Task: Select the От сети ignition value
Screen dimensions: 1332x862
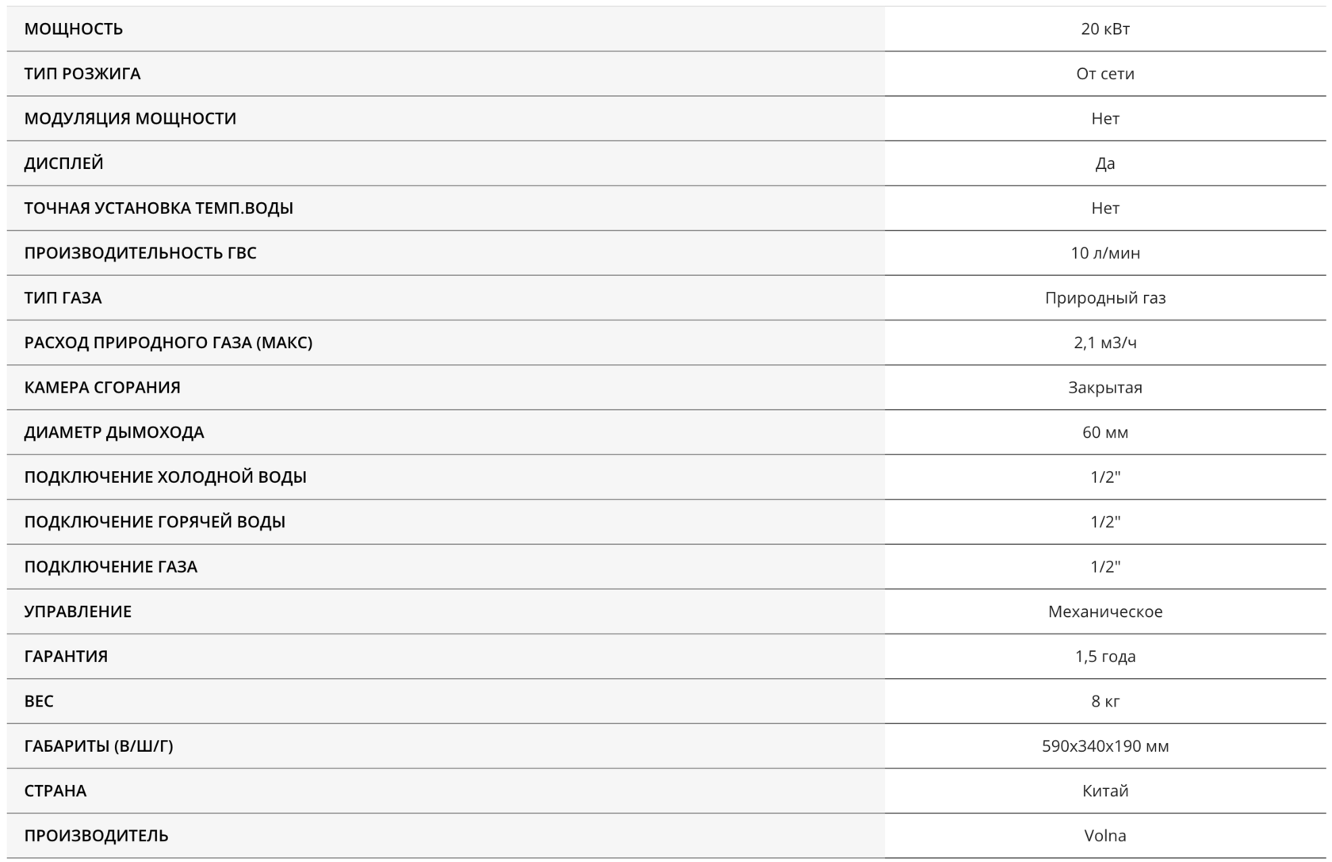Action: [x=1104, y=74]
